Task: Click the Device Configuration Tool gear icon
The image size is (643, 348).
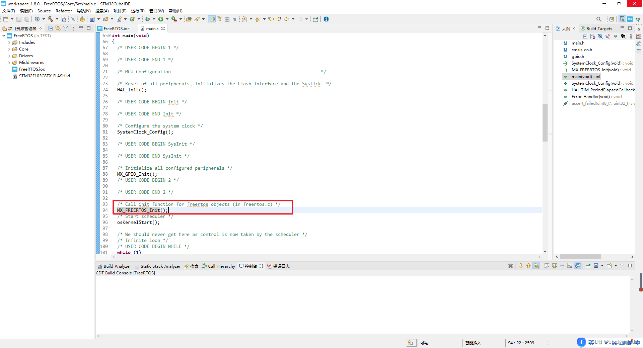Action: (x=82, y=19)
